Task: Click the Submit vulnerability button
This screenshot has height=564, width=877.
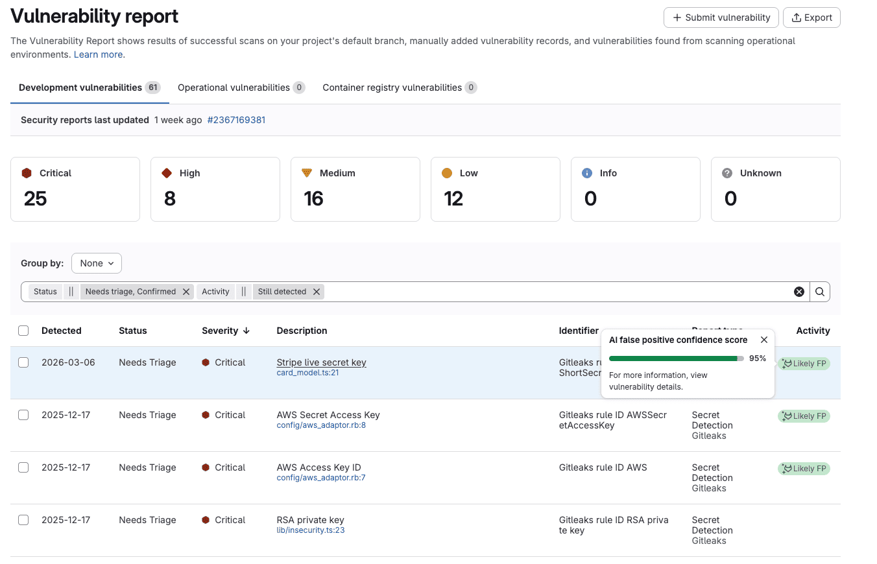Action: [721, 18]
